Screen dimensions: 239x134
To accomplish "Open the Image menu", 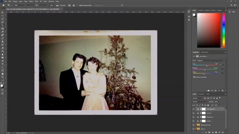I will [15, 1].
